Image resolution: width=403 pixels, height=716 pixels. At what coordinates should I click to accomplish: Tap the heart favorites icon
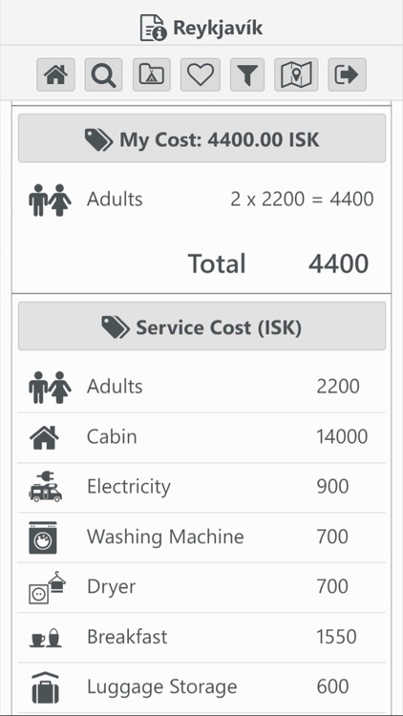(x=201, y=74)
